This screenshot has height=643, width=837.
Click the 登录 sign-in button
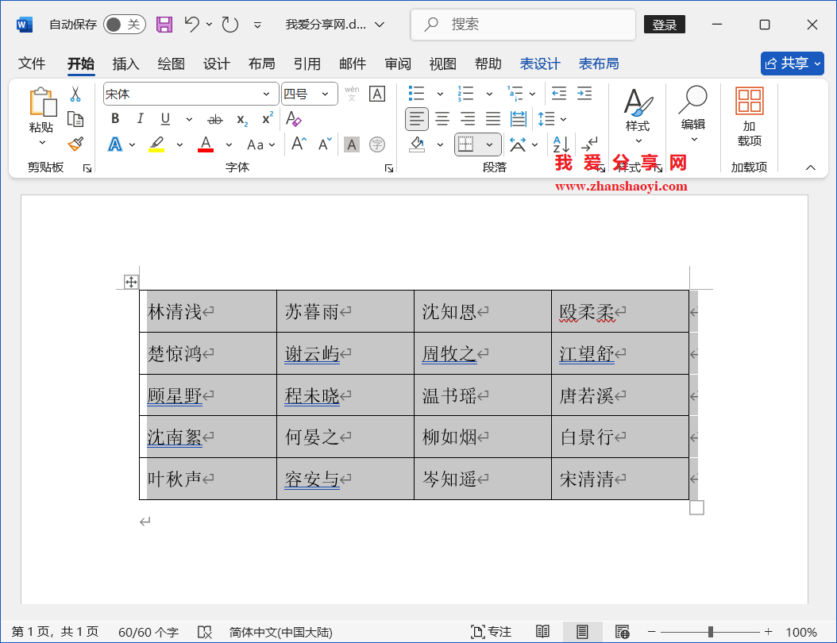665,25
